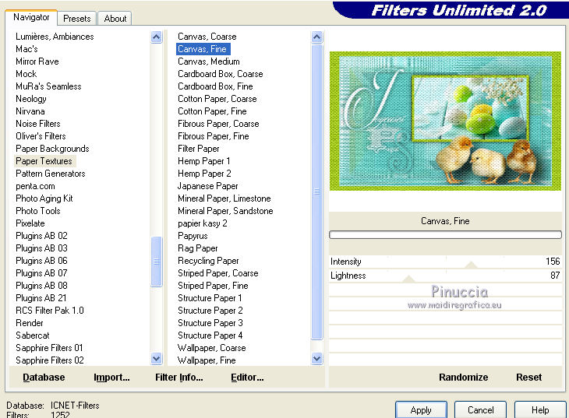This screenshot has width=569, height=418.
Task: Choose Fibrous Paper, Coarse filter
Action: pyautogui.click(x=218, y=124)
